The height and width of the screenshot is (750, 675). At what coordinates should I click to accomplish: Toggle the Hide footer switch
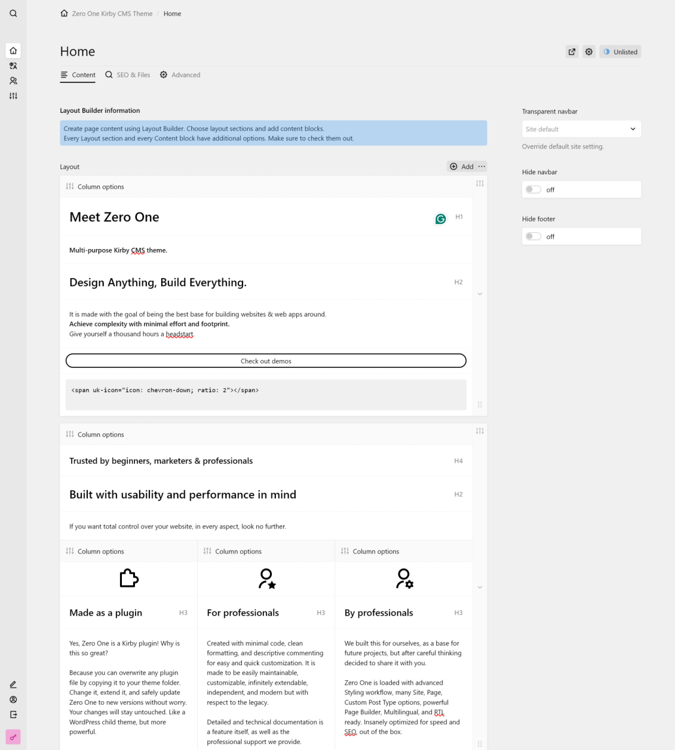tap(533, 236)
